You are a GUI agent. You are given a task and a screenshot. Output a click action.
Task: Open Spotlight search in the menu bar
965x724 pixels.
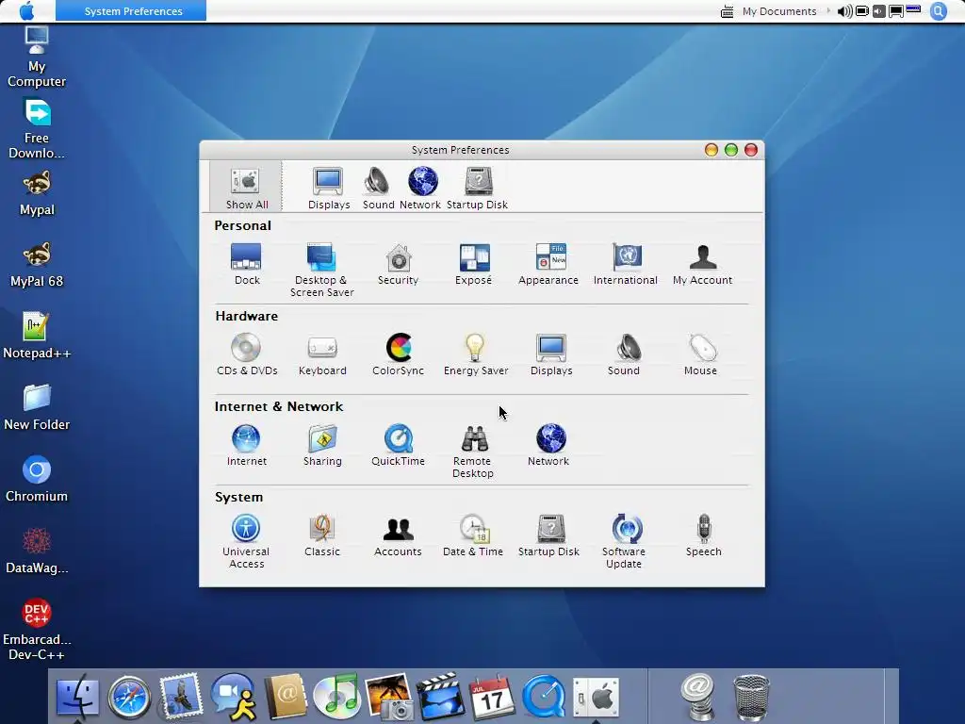click(939, 11)
